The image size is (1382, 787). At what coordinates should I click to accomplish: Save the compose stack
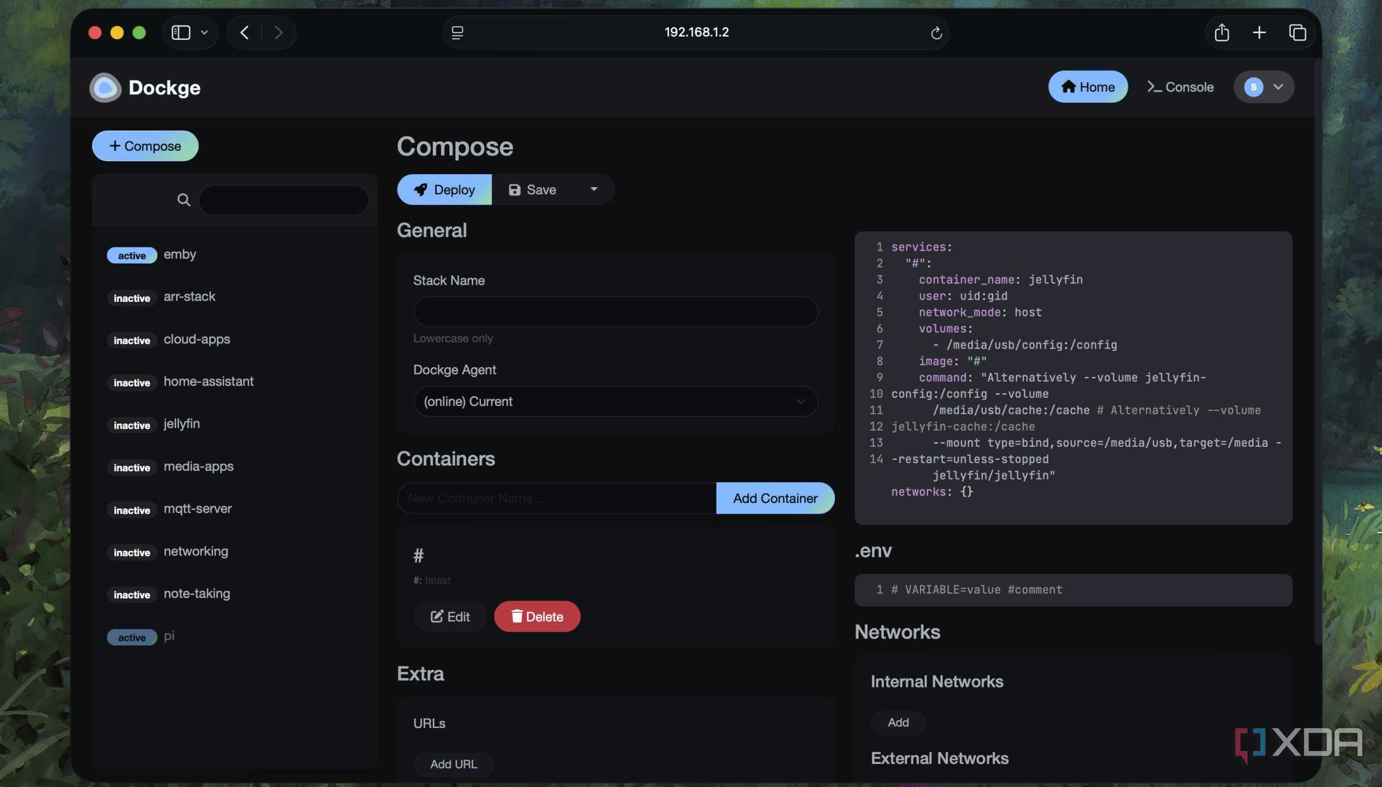(x=532, y=189)
